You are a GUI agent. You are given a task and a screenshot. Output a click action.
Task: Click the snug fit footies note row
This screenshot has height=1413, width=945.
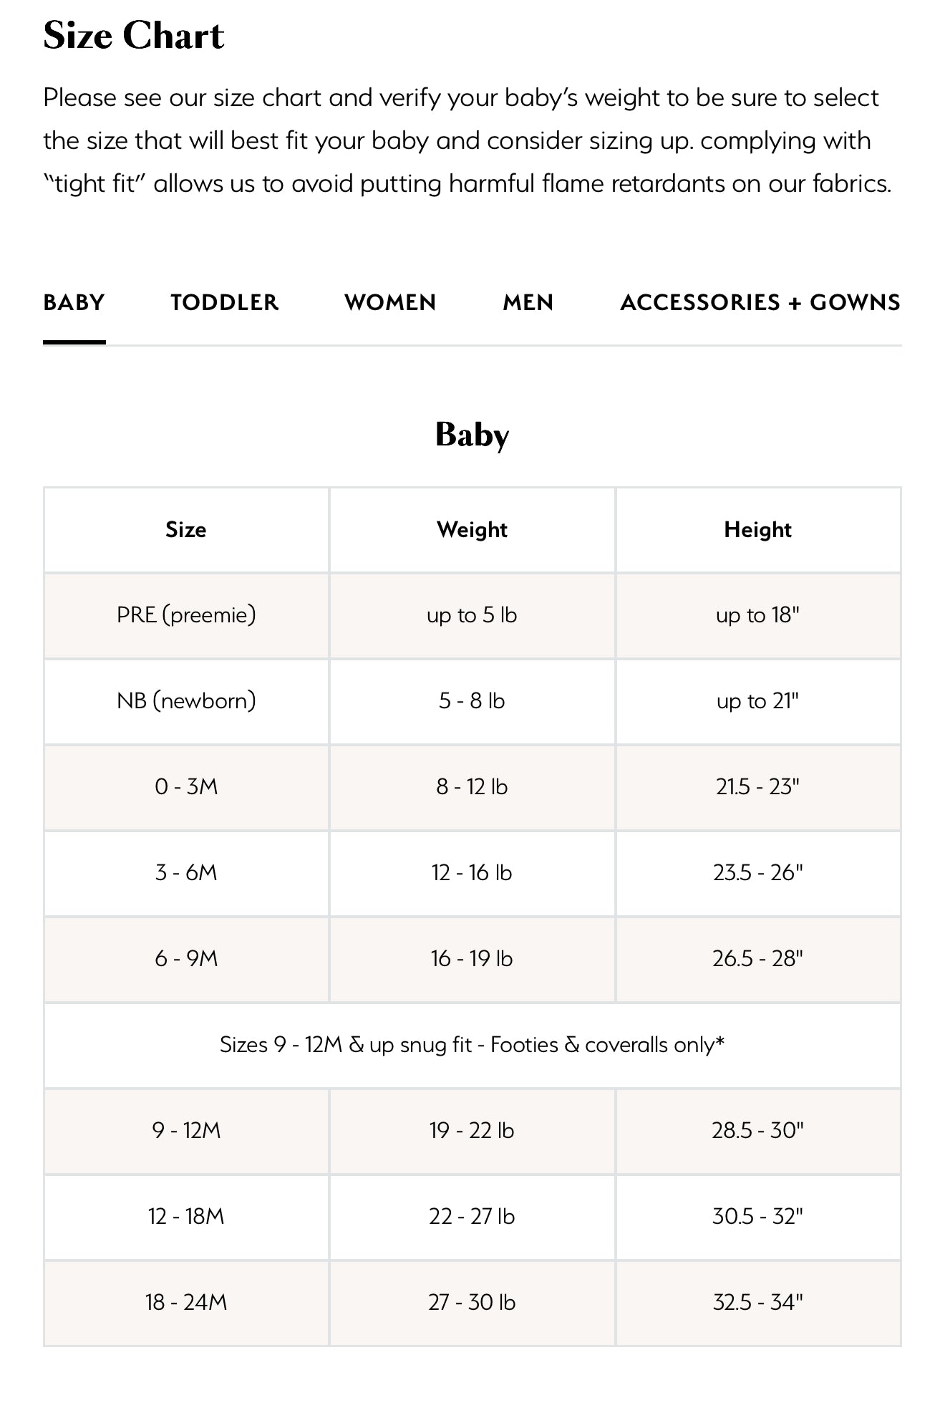click(472, 1045)
